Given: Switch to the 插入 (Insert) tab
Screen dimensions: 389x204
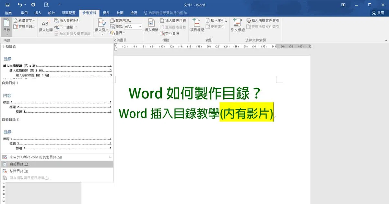Looking at the screenshot, I should 38,13.
